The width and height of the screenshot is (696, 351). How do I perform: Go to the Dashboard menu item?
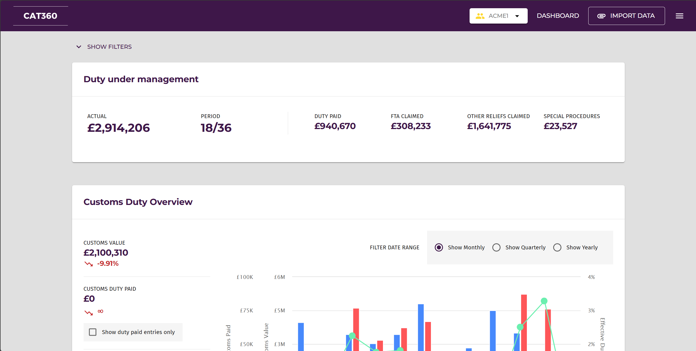click(558, 16)
